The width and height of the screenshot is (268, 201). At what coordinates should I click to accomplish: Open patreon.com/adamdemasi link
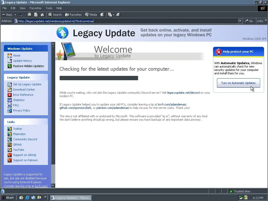tap(113, 108)
